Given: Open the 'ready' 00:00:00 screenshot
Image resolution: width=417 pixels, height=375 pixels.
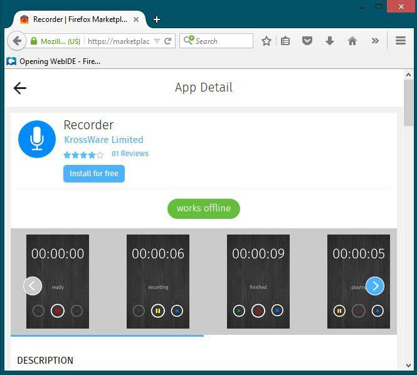Looking at the screenshot, I should (x=58, y=282).
